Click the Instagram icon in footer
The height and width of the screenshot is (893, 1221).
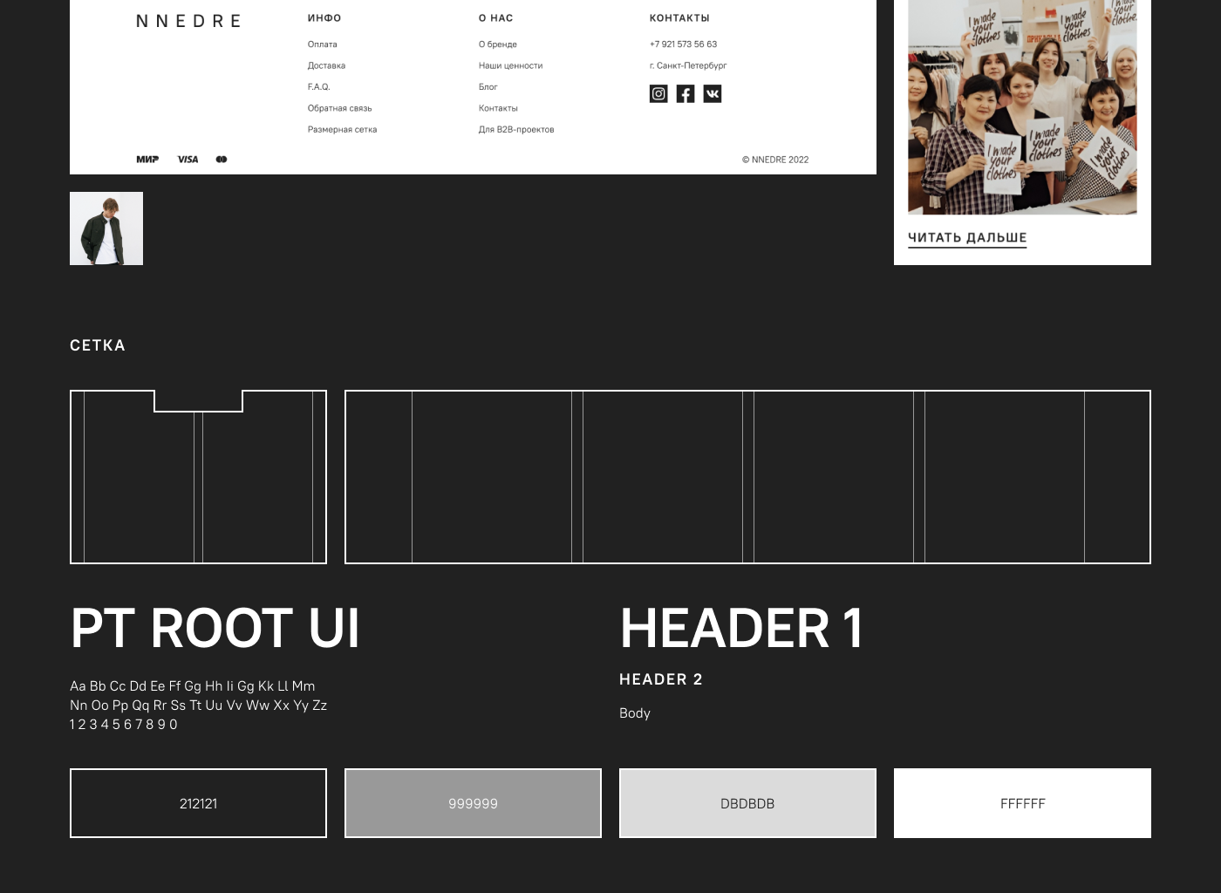coord(658,94)
